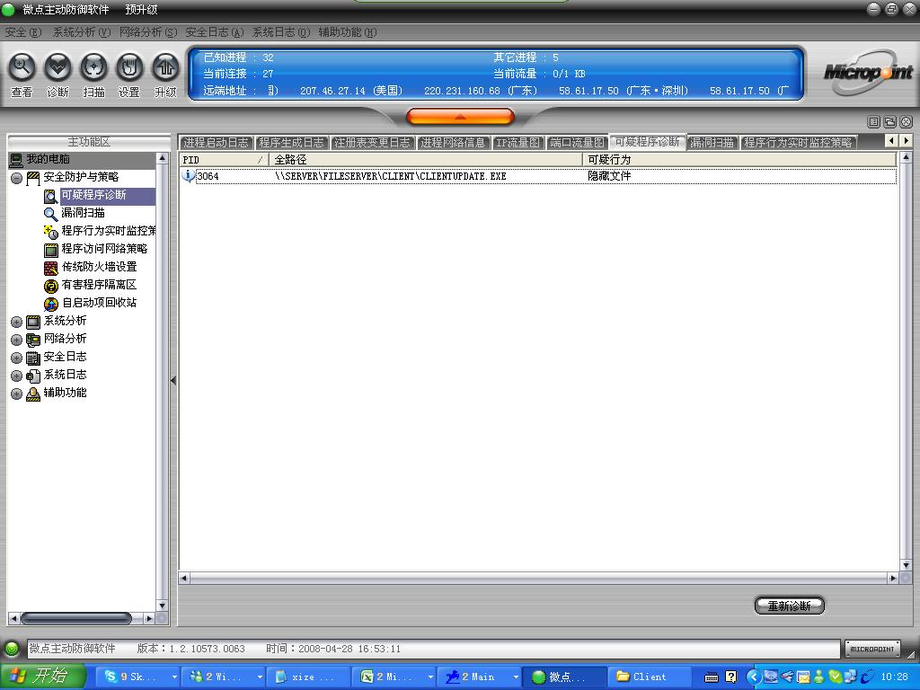The height and width of the screenshot is (690, 920).
Task: Click the 可疑程序诊断 sidebar icon
Action: pos(51,196)
